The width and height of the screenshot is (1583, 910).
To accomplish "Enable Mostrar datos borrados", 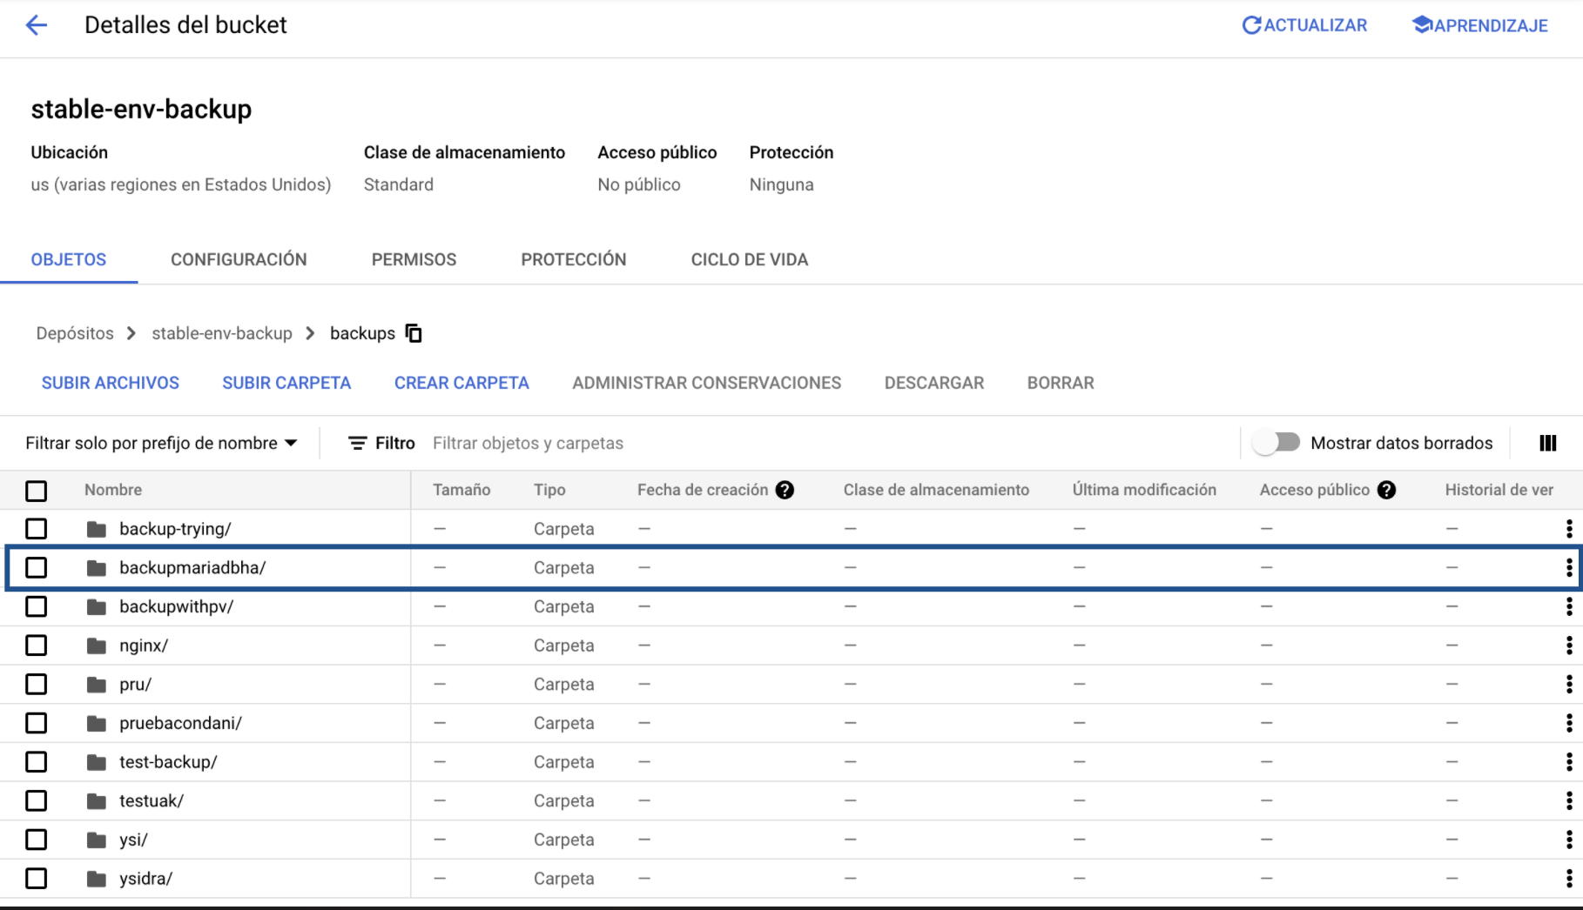I will (1277, 442).
